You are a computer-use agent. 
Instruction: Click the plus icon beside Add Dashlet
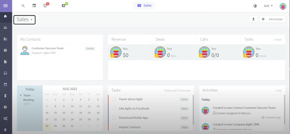pos(263,19)
